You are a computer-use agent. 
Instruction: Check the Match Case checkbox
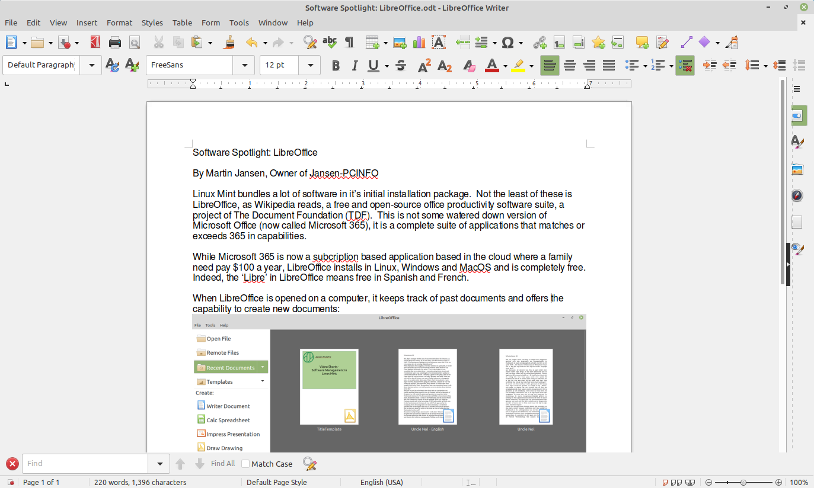point(245,464)
